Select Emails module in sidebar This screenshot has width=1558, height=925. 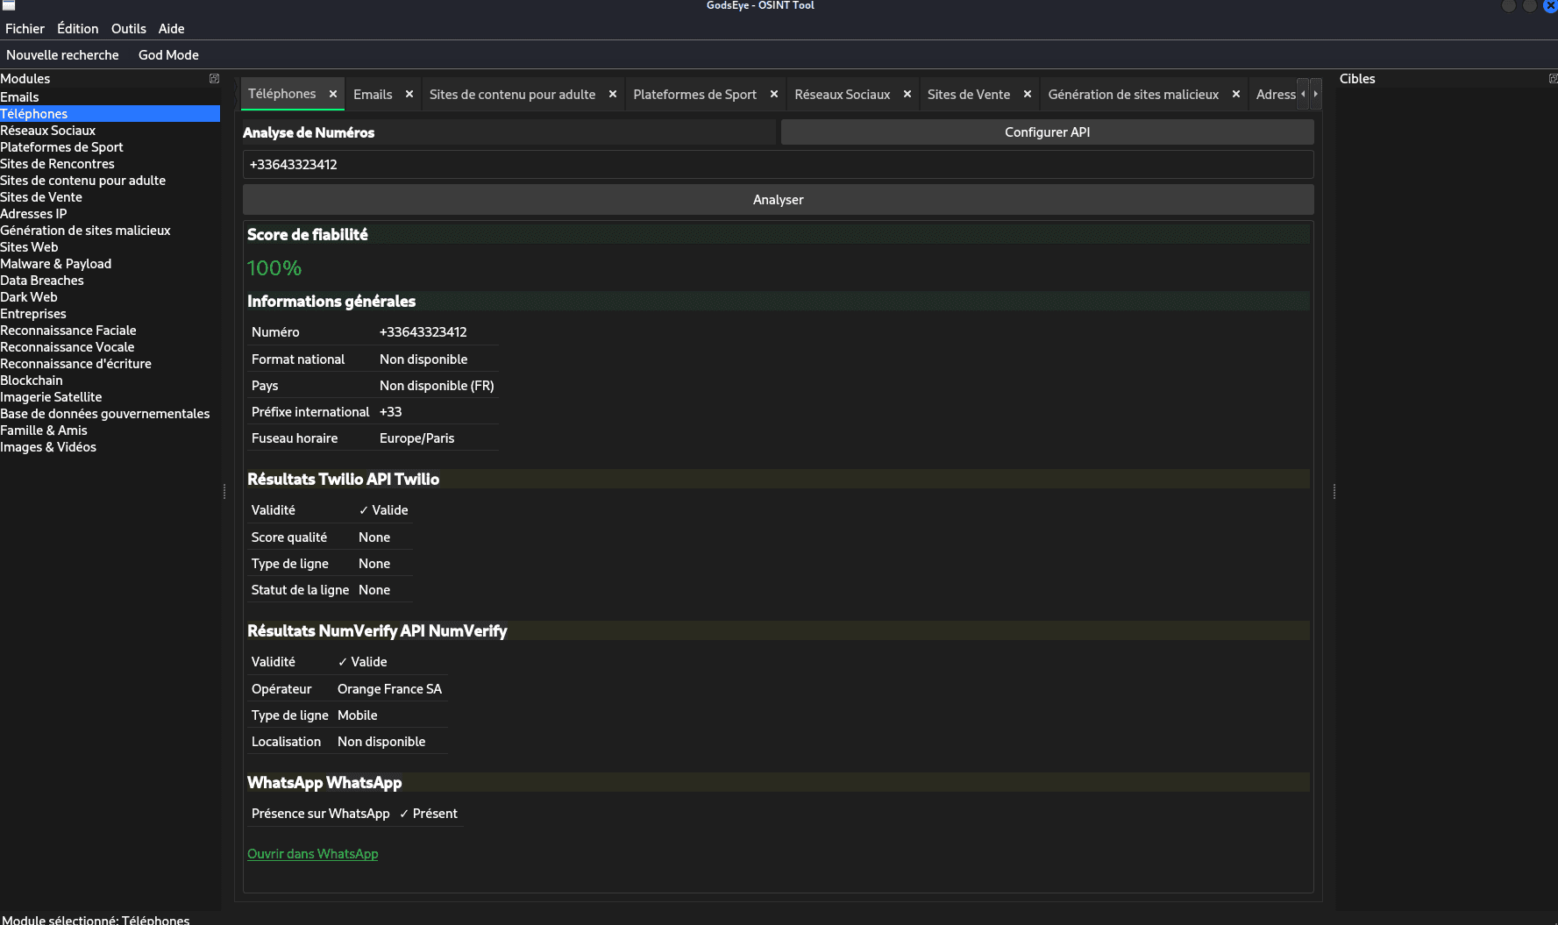(110, 97)
